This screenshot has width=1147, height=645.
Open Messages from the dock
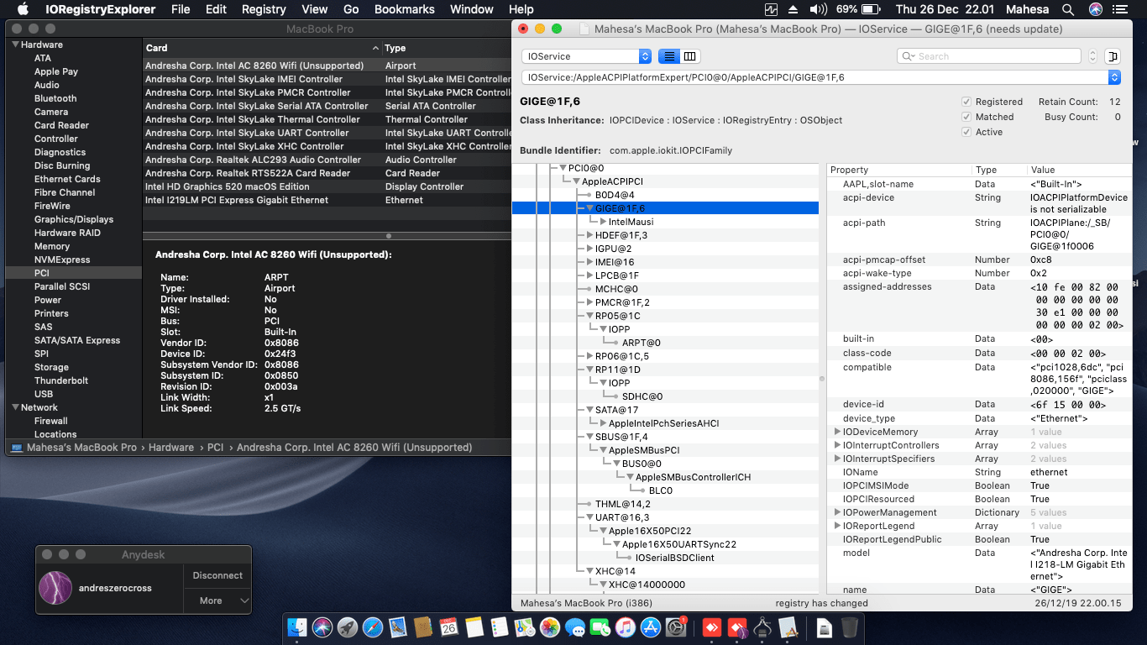(575, 627)
